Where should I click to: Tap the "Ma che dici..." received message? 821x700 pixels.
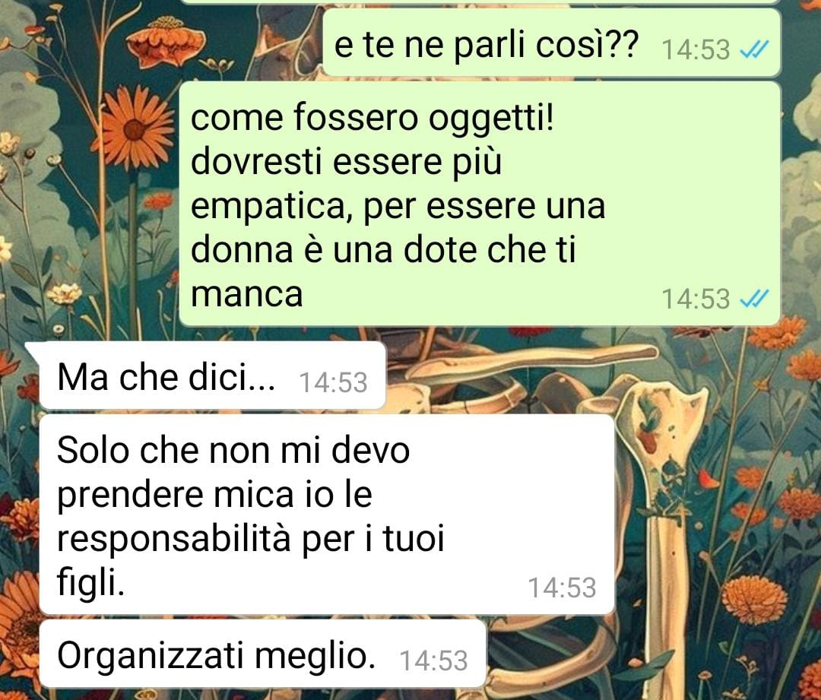click(213, 375)
